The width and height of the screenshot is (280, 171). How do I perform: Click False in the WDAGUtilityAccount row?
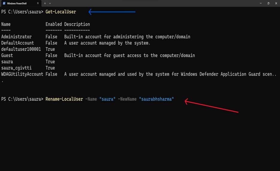[52, 74]
